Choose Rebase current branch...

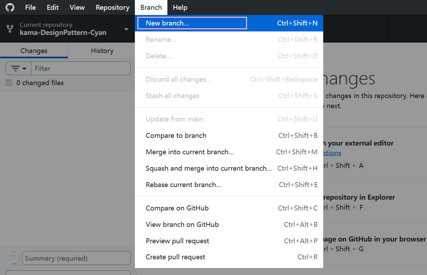point(229,185)
